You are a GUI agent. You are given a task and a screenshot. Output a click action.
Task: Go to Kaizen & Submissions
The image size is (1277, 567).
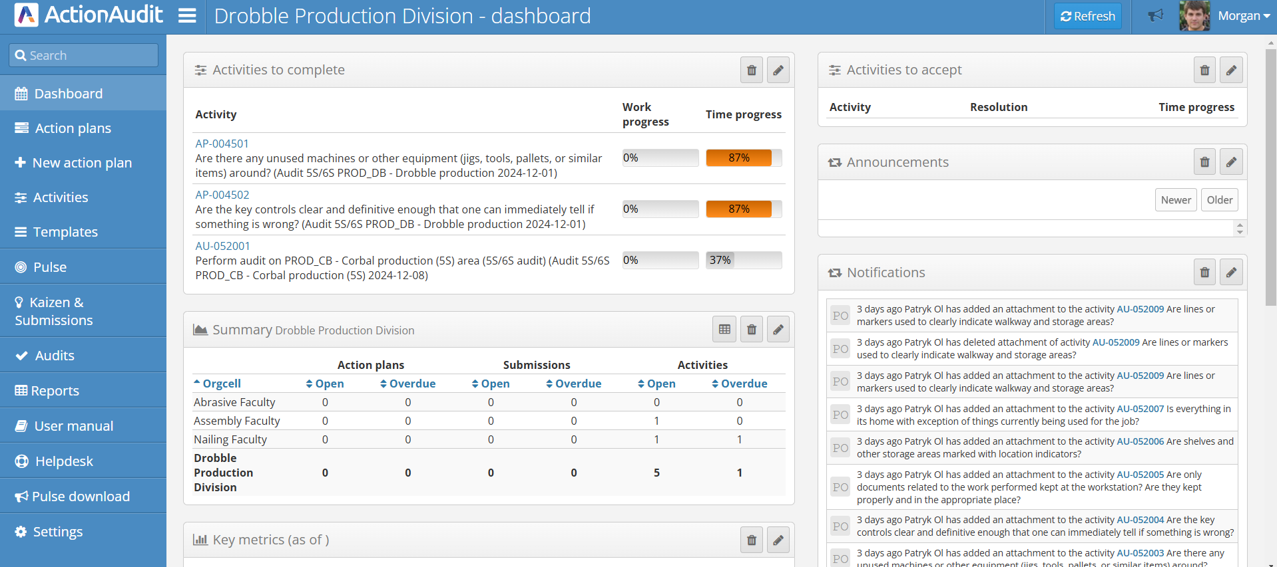54,311
